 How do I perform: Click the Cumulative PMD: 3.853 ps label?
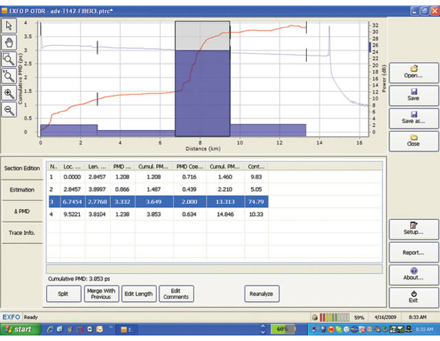79,278
